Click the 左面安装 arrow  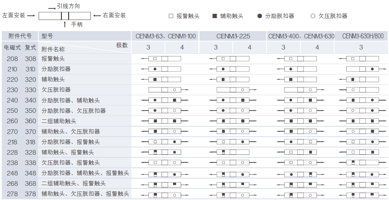click(x=31, y=16)
